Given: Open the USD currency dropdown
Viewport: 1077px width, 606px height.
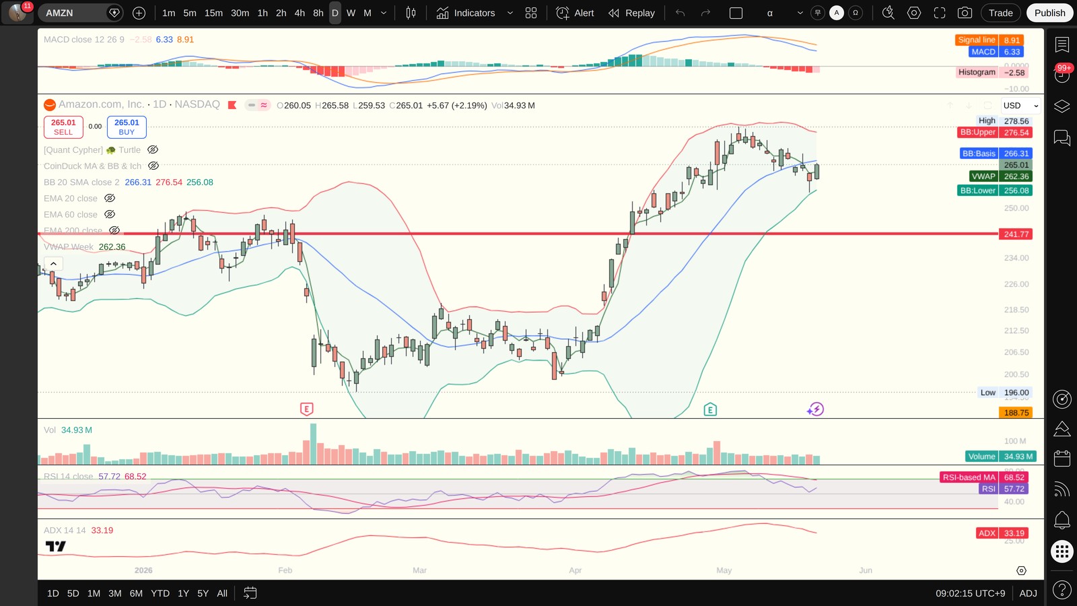Looking at the screenshot, I should (x=1020, y=106).
